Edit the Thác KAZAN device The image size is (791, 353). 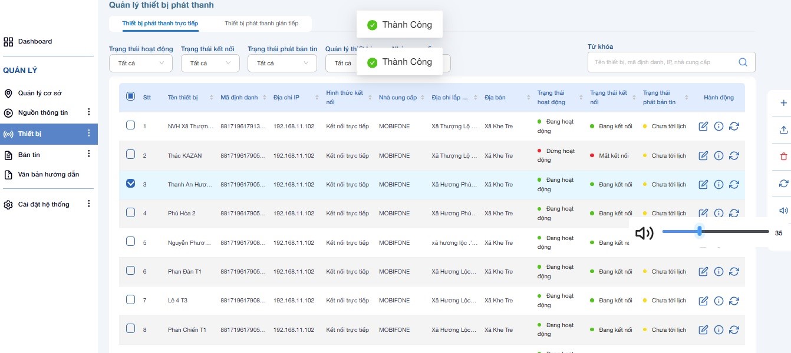703,155
